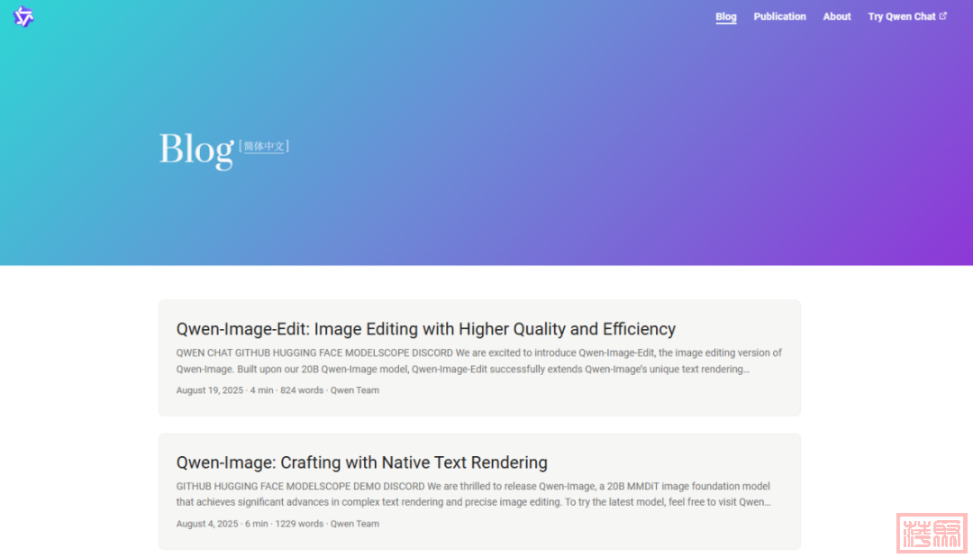Image resolution: width=973 pixels, height=558 pixels.
Task: Click Qwen Team author on the Qwen-Image-Edit post
Action: [x=355, y=390]
